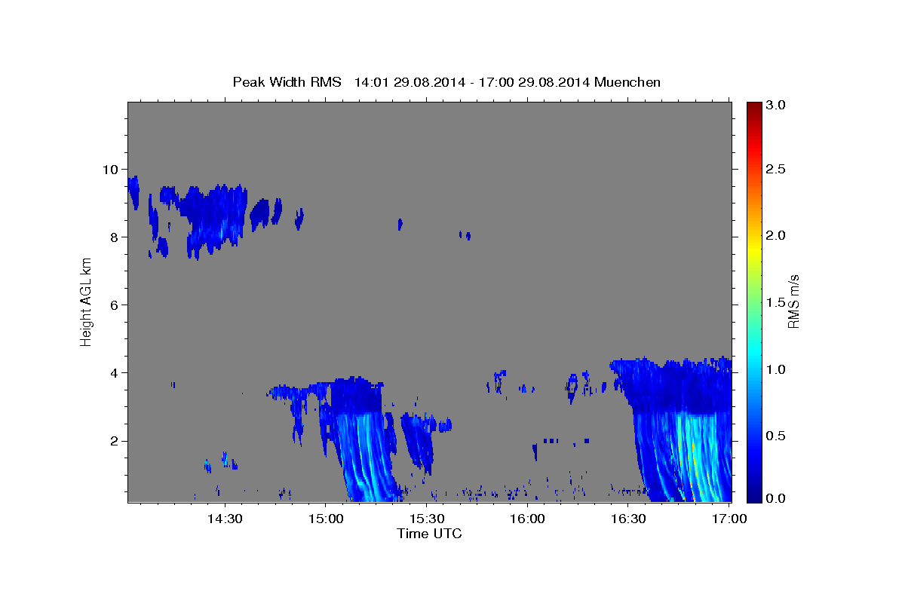Click the colorbar value 0.5
Viewport: 905px width, 603px height.
[x=775, y=436]
